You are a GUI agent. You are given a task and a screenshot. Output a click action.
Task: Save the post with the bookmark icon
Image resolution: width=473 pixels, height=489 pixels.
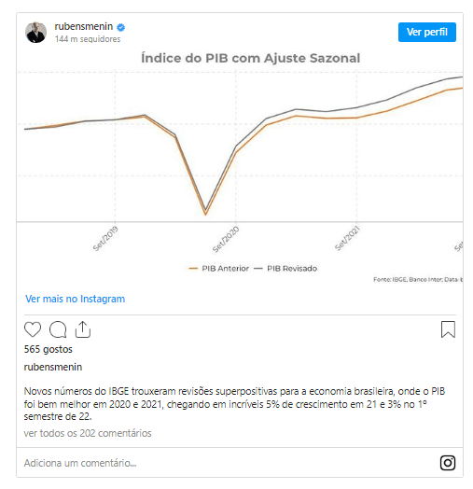[x=448, y=329]
